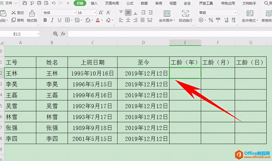Apply percent style with % icon
This screenshot has height=161, width=272.
pos(211,20)
